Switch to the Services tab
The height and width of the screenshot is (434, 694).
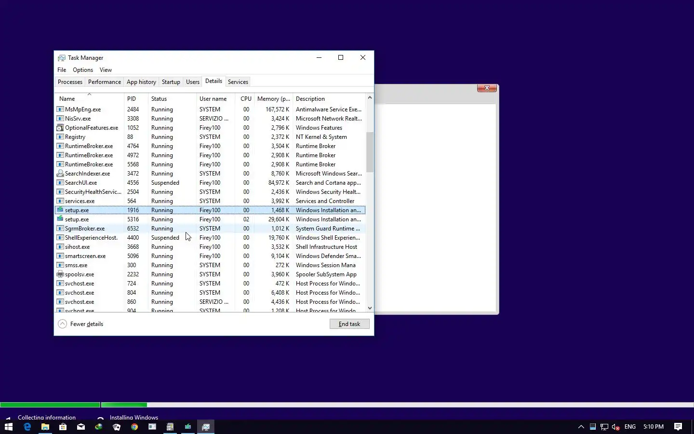[238, 82]
